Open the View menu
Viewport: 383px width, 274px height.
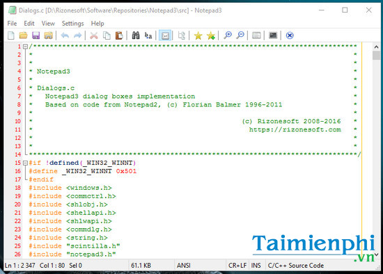[x=48, y=24]
